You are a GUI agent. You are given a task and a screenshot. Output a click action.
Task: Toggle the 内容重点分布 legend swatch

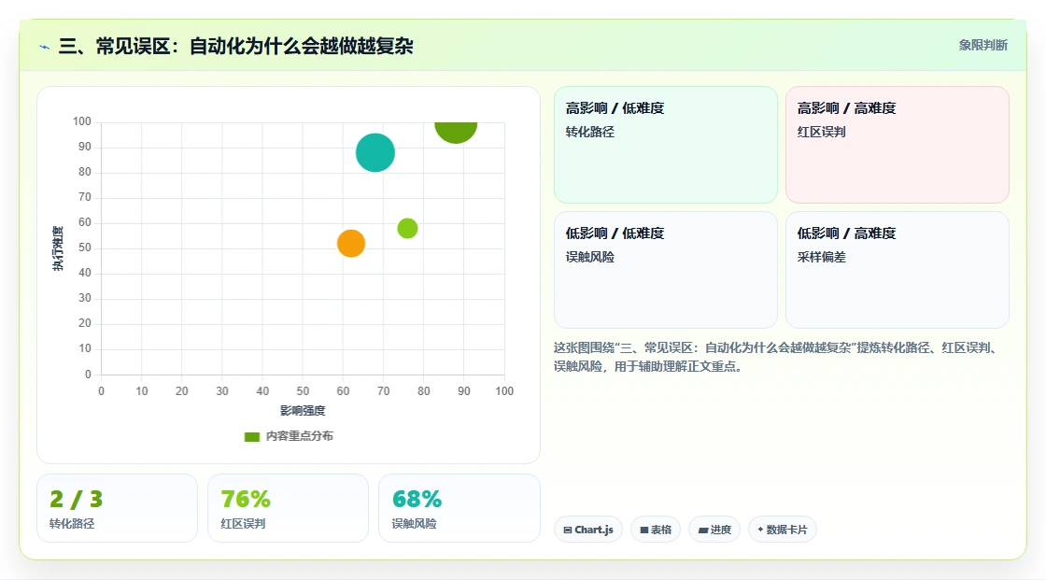251,436
